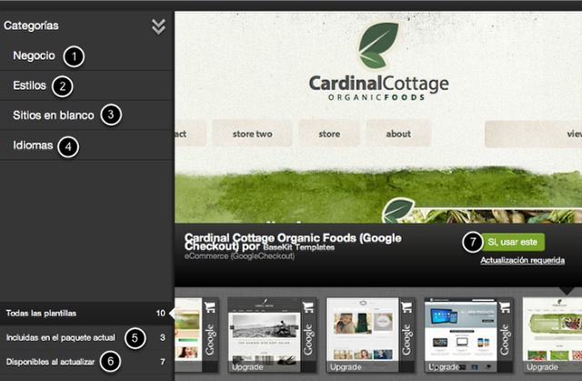The width and height of the screenshot is (582, 381).
Task: Open the Idiomas category
Action: 33,145
